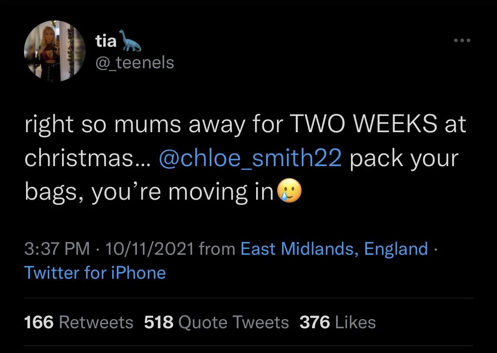Viewport: 497px width, 353px height.
Task: View the 376 Likes list
Action: coord(337,322)
